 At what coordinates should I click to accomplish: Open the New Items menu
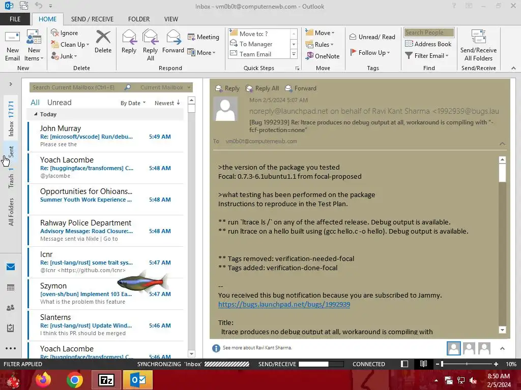[x=34, y=45]
